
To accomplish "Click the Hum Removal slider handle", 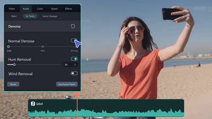I will pyautogui.click(x=14, y=65).
